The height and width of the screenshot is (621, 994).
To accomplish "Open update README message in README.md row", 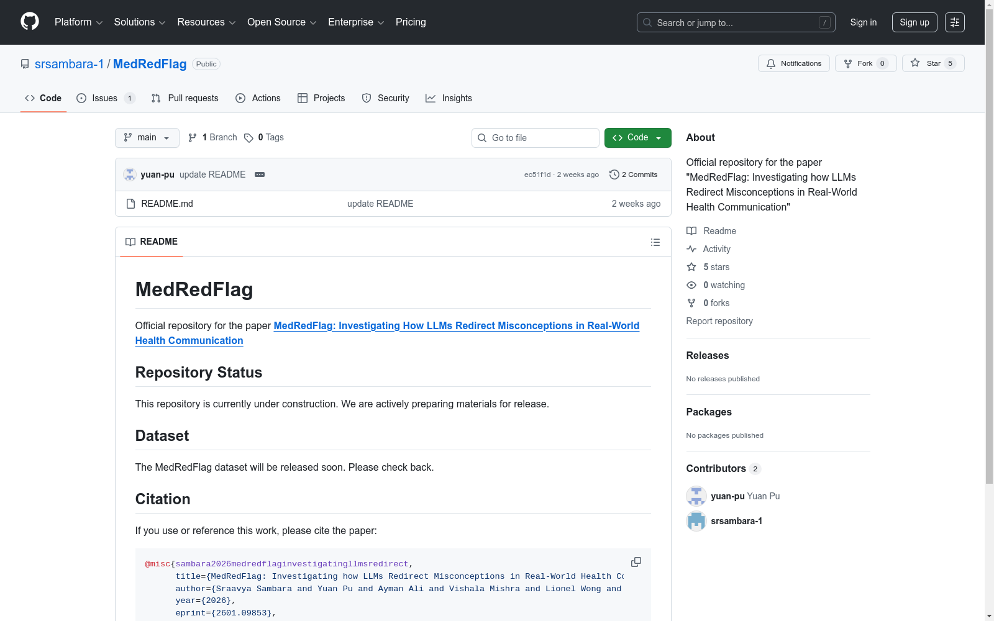I will click(x=380, y=204).
